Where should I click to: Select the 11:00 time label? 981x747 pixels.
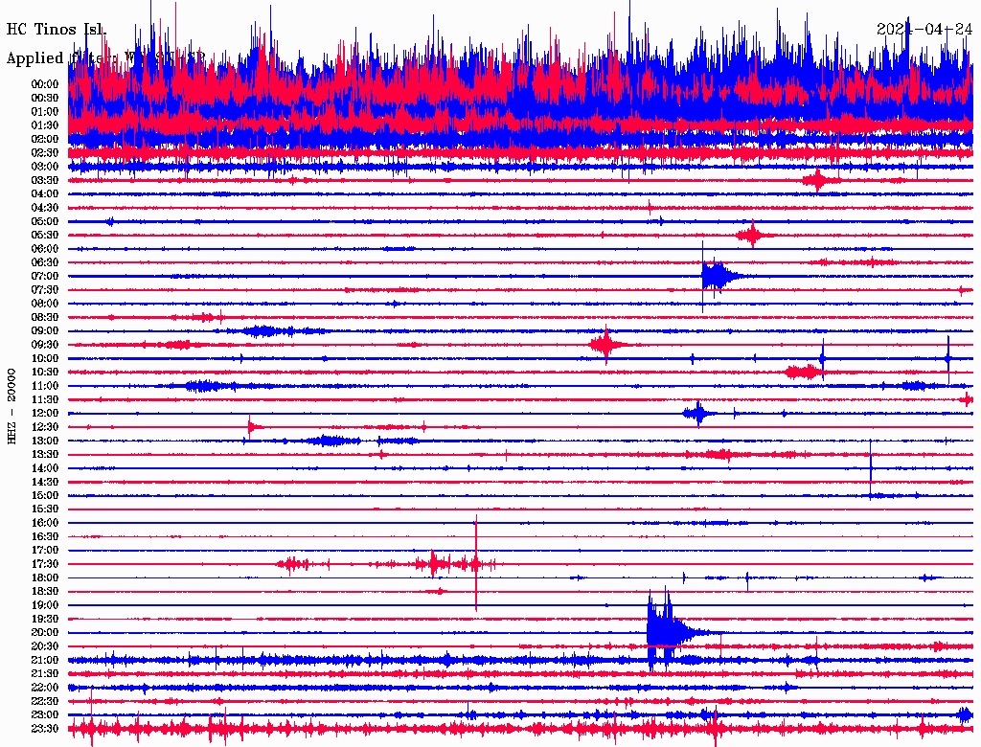(x=45, y=386)
